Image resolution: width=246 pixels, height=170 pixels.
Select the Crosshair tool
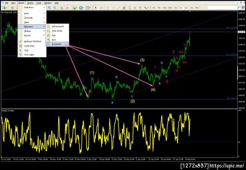point(101,8)
